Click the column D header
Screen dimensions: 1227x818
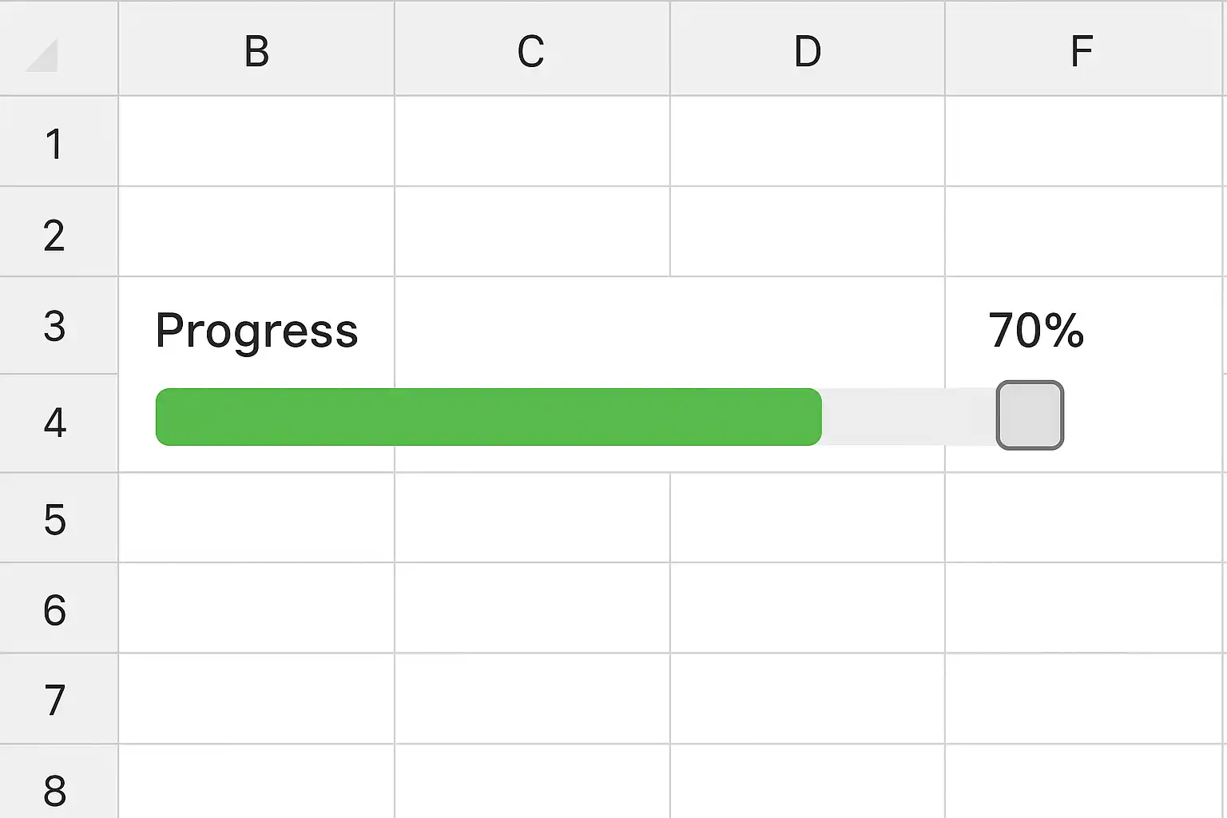point(807,51)
